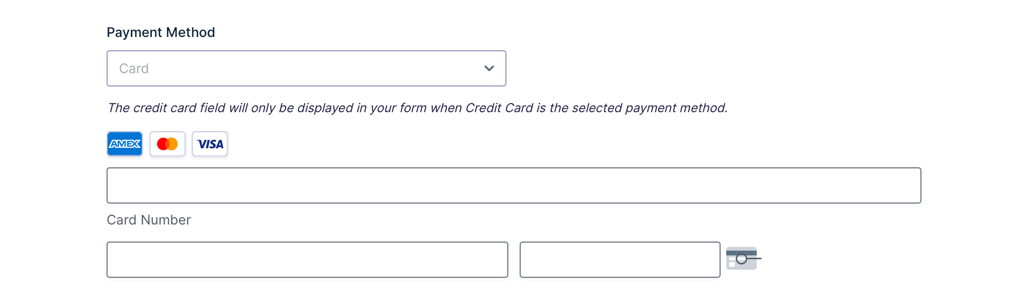
Task: Focus the field beside the security code icon
Action: click(620, 259)
